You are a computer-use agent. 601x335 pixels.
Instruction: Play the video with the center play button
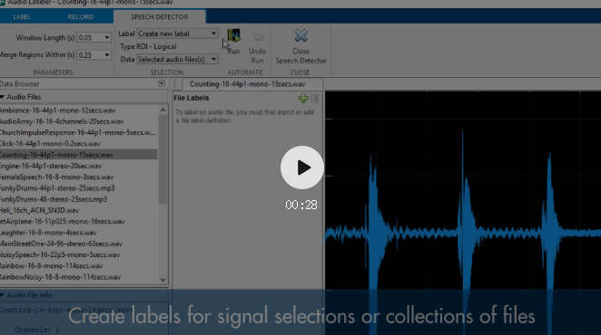(x=302, y=167)
